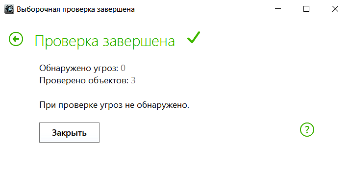Screen dimensions: 349x196
Task: Click the При проверке угроз не обнаружено message
Action: click(114, 105)
